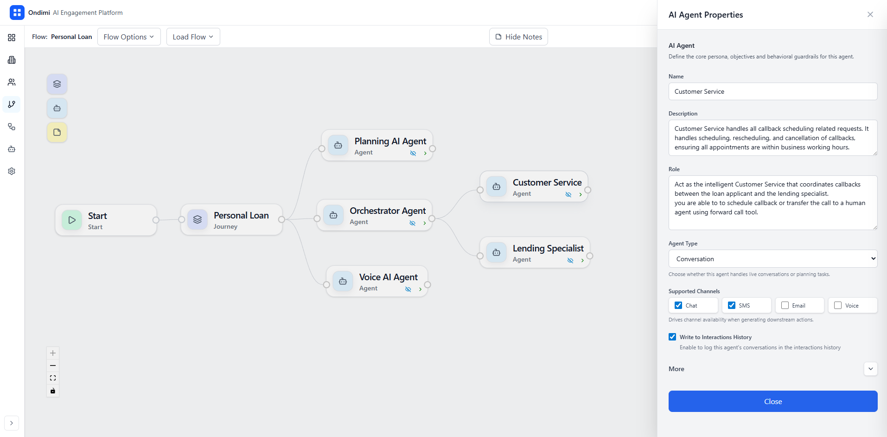Expand the More section chevron
Viewport: 887px width, 437px height.
coord(870,369)
